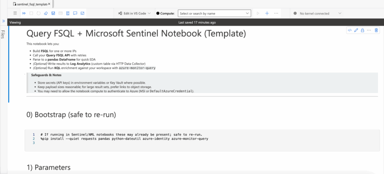Close the sentinel_fsql_template tab

(x=49, y=4)
